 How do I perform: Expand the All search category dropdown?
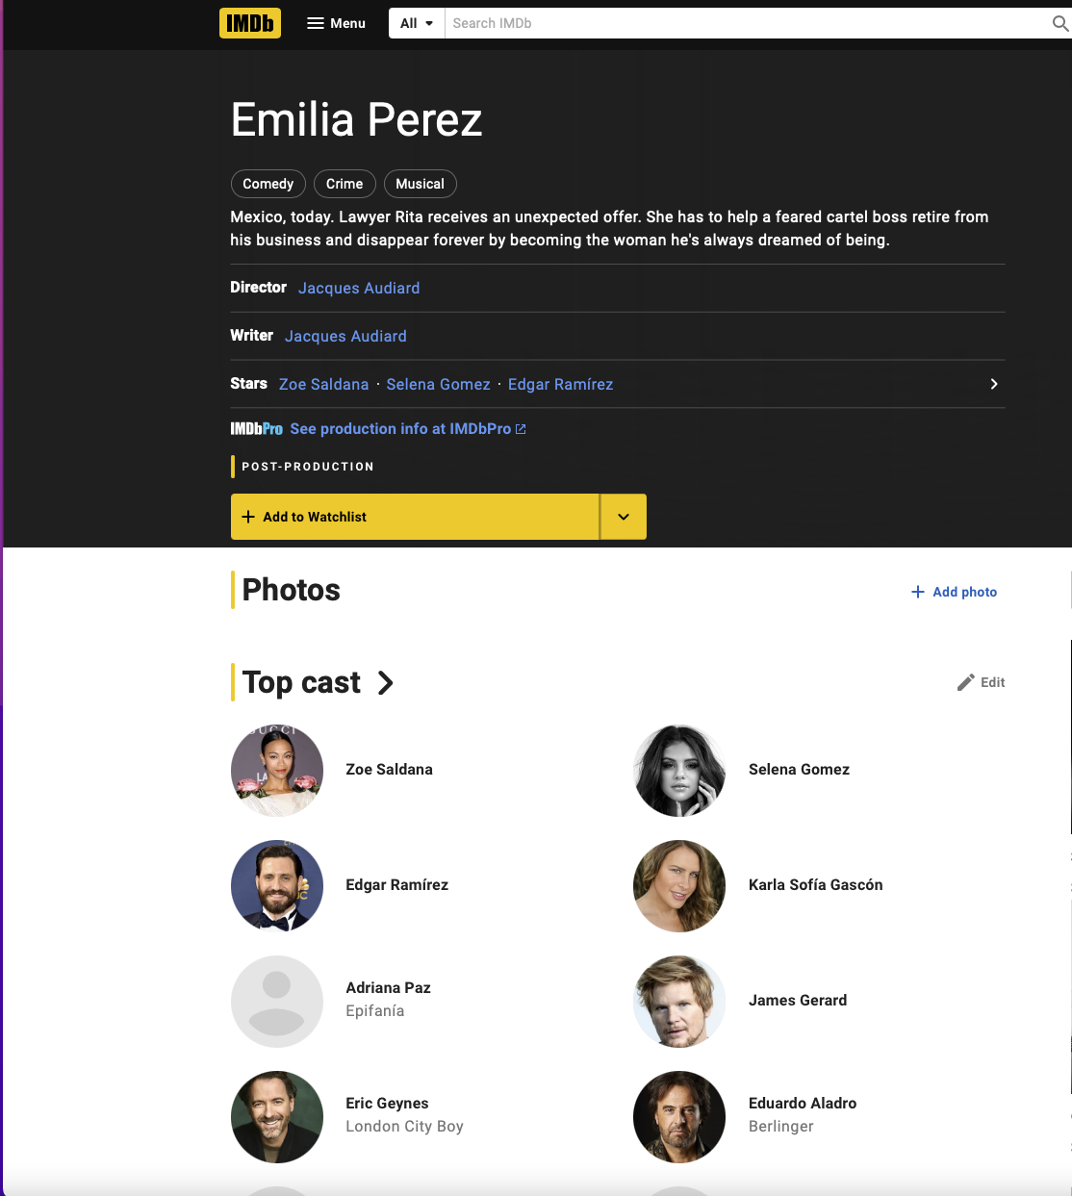pyautogui.click(x=417, y=23)
